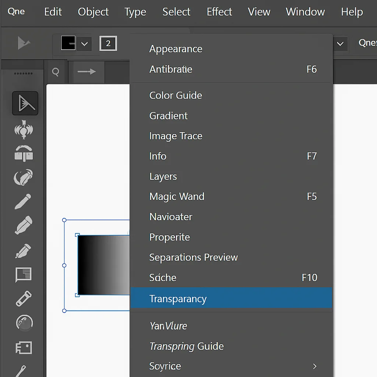Click the third tool with split box icon
The image size is (377, 377).
(24, 153)
